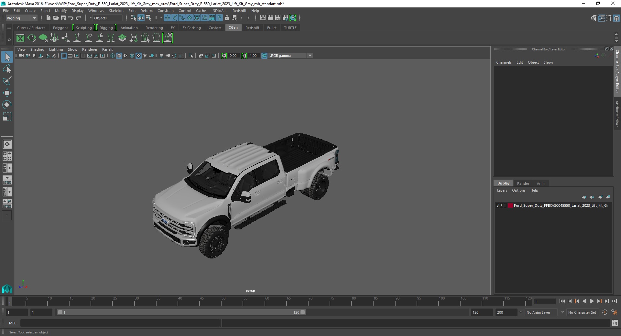This screenshot has width=621, height=336.
Task: Start IPR render button
Action: click(x=278, y=18)
